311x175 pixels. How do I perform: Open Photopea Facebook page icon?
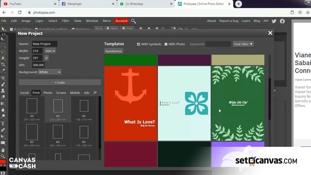(x=282, y=21)
